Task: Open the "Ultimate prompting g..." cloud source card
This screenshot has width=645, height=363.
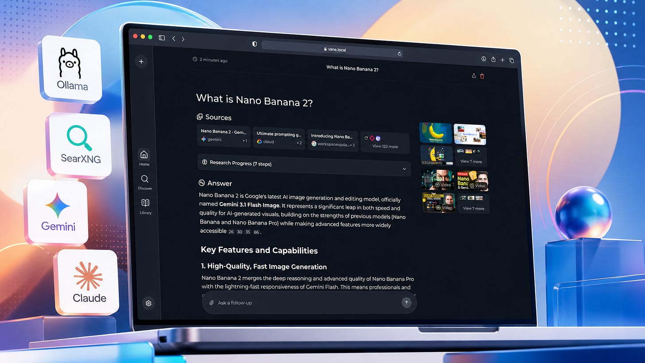Action: [280, 138]
